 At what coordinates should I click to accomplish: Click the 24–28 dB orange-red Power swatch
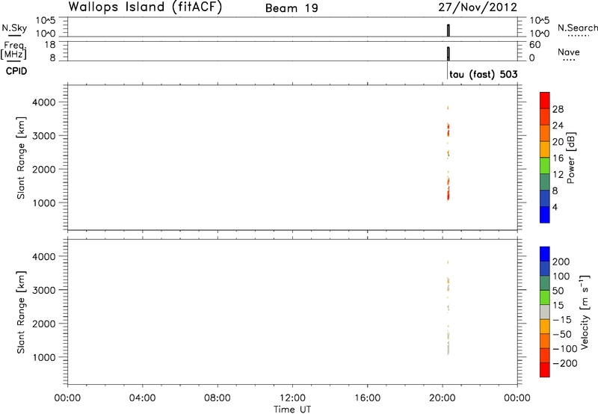545,117
